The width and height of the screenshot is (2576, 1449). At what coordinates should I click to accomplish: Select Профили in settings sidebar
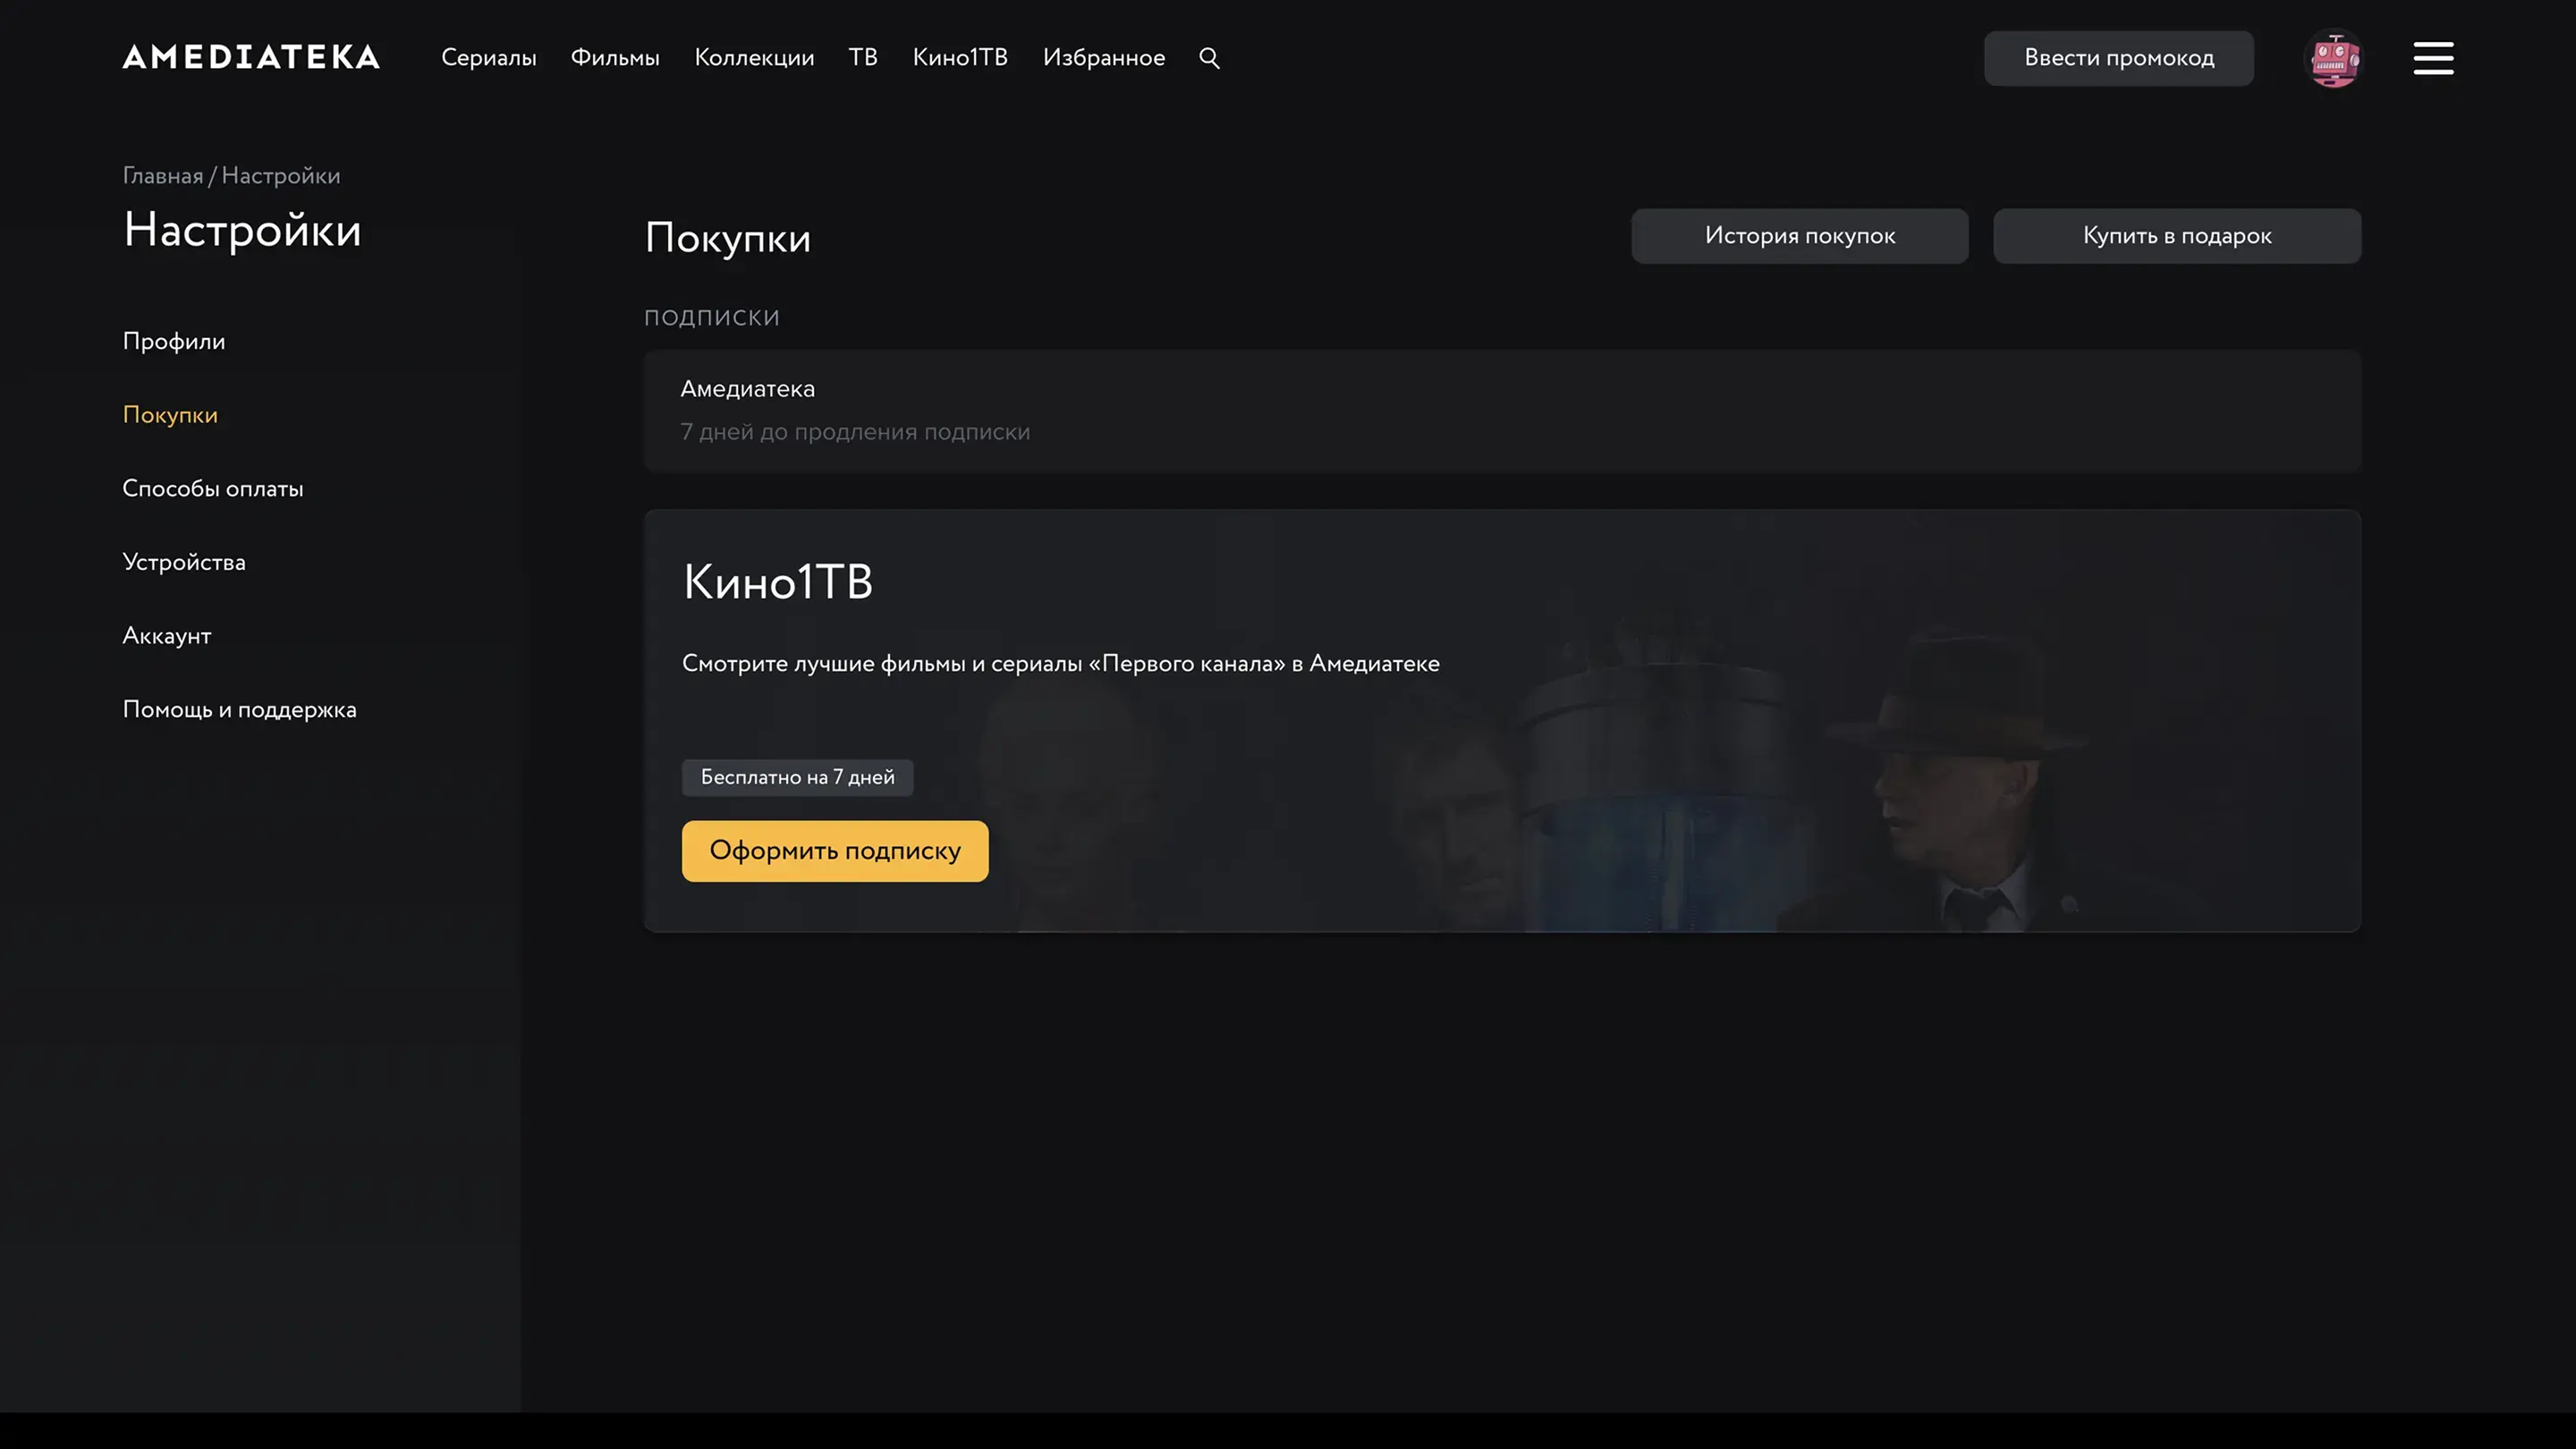pyautogui.click(x=174, y=342)
